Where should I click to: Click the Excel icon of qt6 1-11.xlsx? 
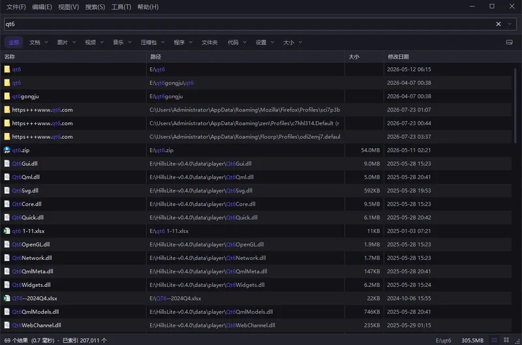[7, 231]
